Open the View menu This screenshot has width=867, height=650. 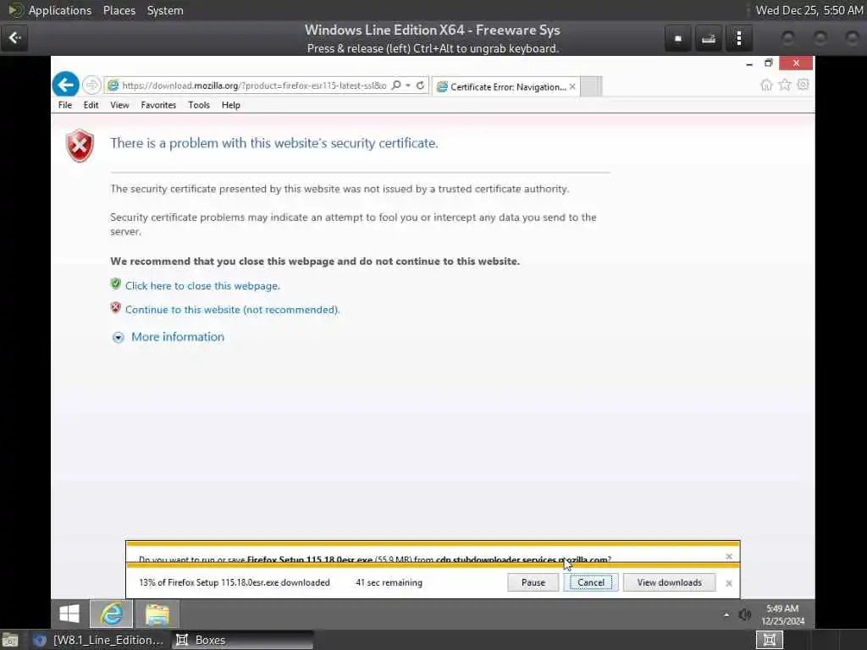click(119, 105)
